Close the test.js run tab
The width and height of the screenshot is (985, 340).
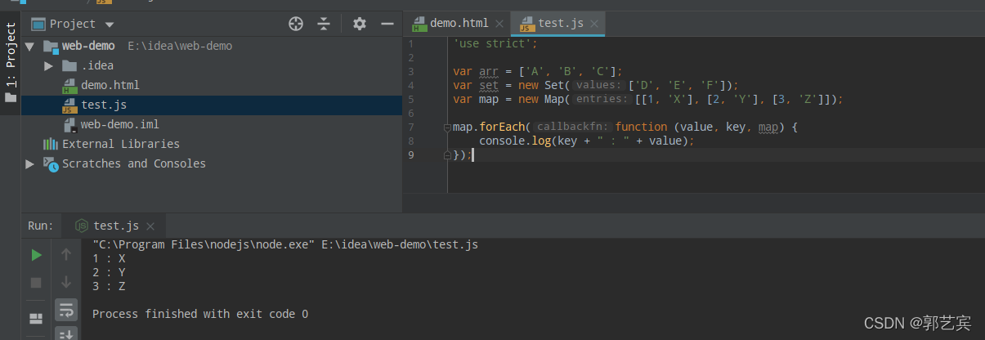coord(150,226)
